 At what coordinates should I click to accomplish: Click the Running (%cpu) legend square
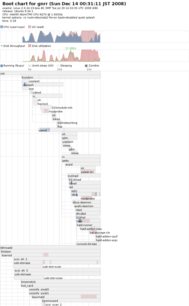pos(2,66)
